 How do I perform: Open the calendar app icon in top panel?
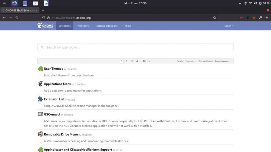click(36, 3)
